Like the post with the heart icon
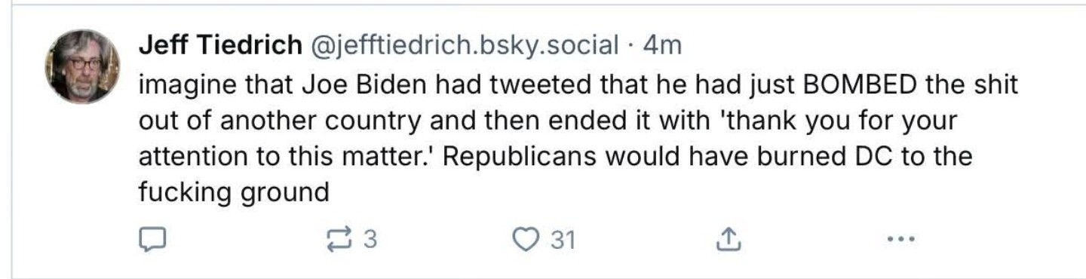1086x279 pixels. (523, 240)
